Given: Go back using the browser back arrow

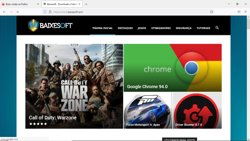Looking at the screenshot, I should tap(4, 12).
